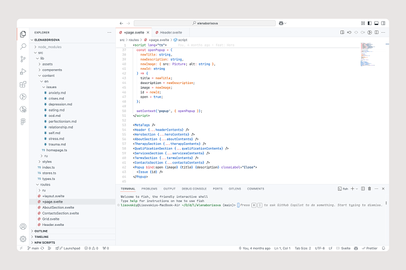Click Tab Size: 2 status item
Screen dimensions: 406x270
tap(303, 249)
